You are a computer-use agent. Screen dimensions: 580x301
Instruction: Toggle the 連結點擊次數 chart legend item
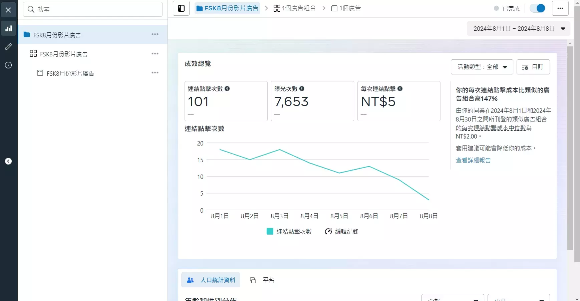pos(289,231)
